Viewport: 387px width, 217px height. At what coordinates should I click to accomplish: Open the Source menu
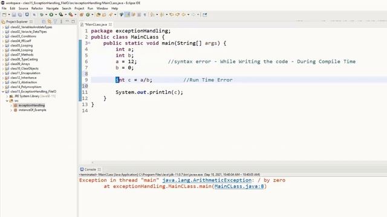tap(23, 8)
